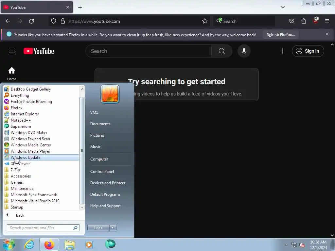Reload the page in Firefox
The width and height of the screenshot is (335, 251).
(31, 21)
